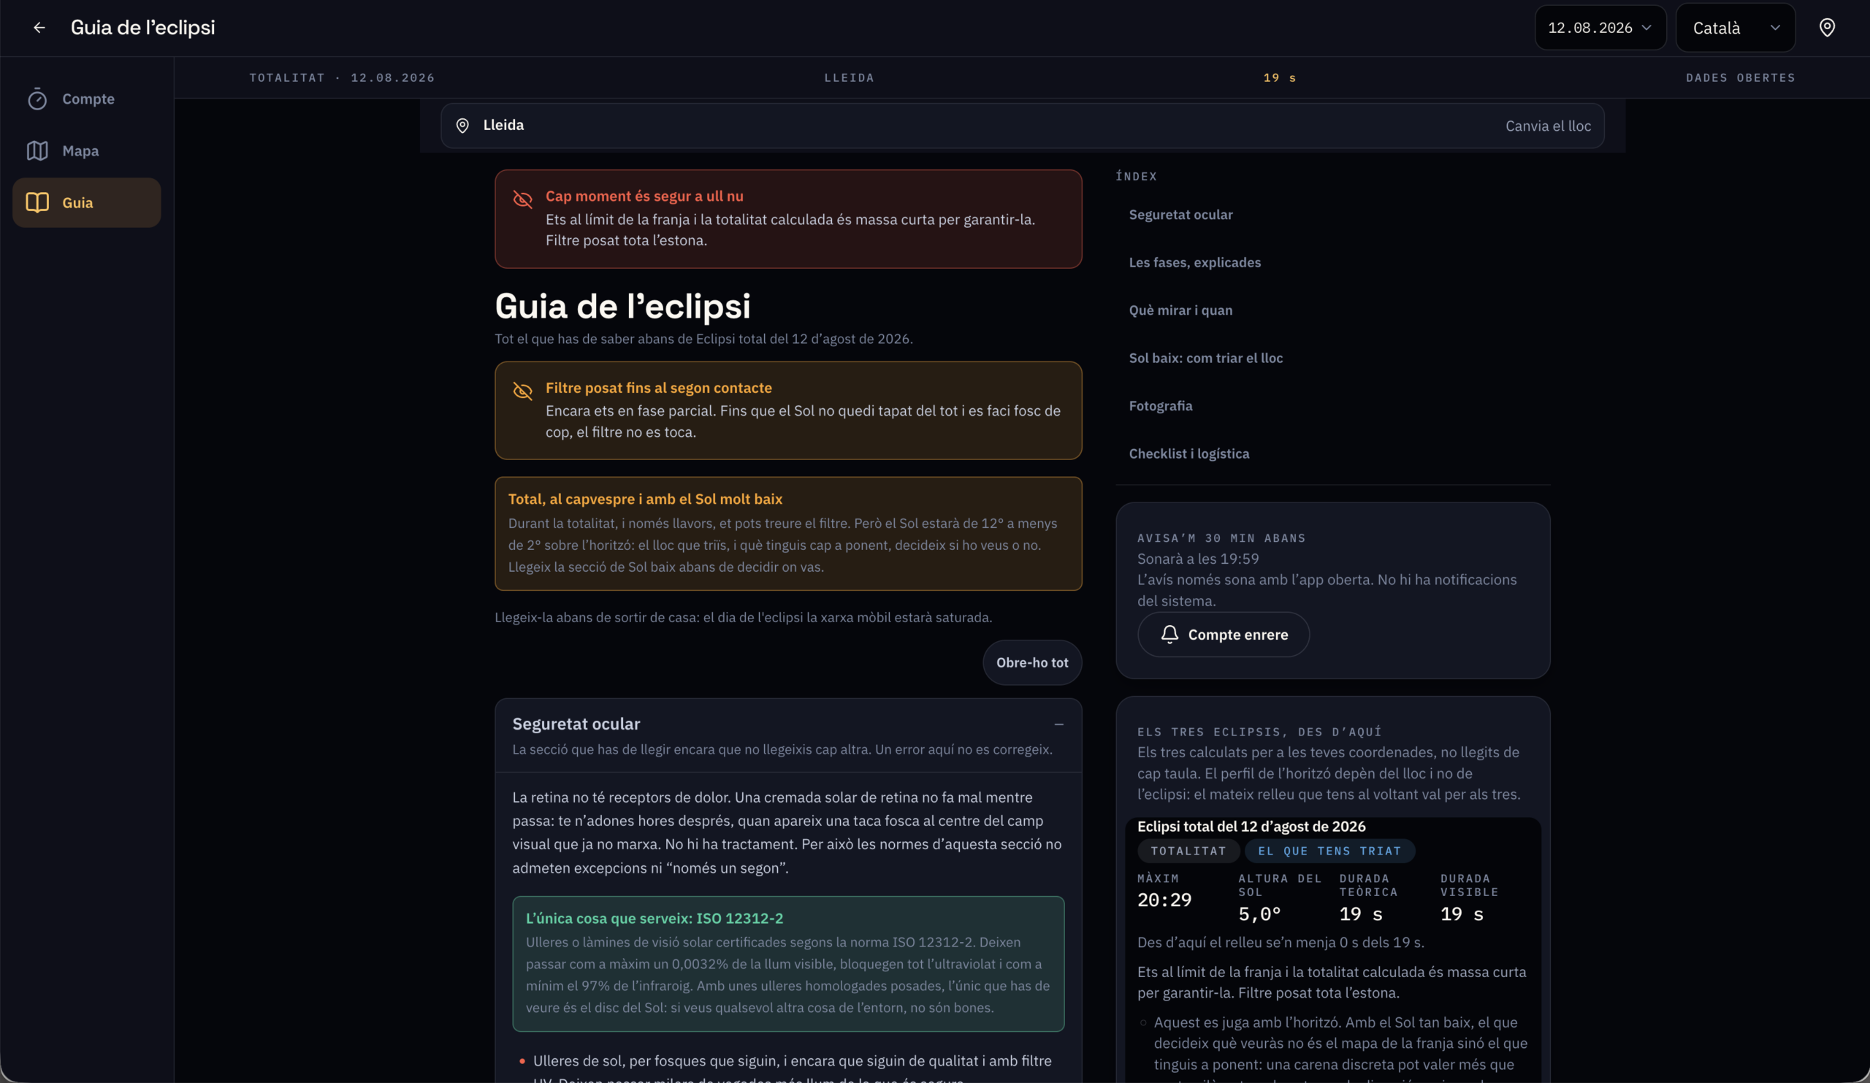Click the pin icon beside Lleida

click(x=462, y=126)
